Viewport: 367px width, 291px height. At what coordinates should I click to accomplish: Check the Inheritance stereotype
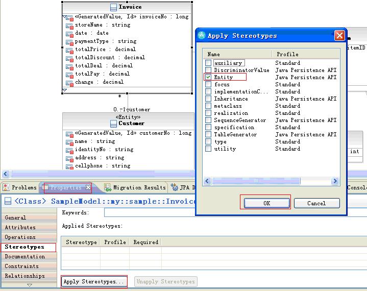point(208,99)
